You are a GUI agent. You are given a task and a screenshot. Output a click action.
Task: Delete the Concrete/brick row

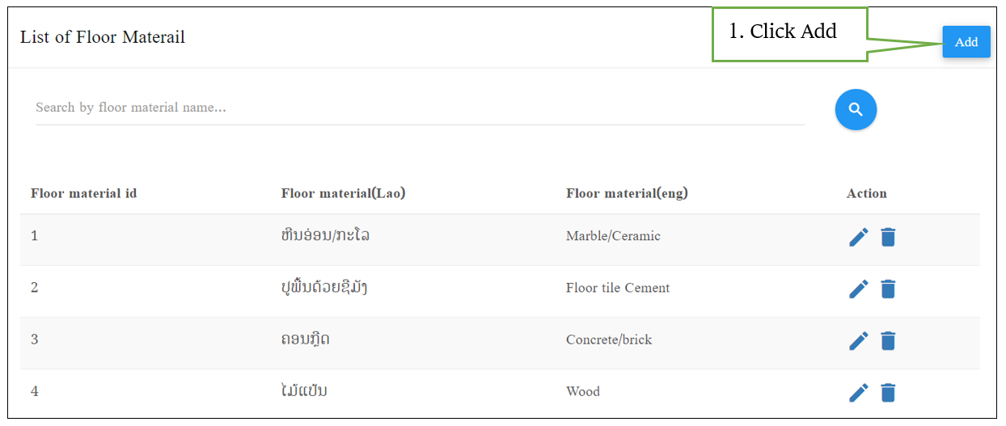pos(888,340)
